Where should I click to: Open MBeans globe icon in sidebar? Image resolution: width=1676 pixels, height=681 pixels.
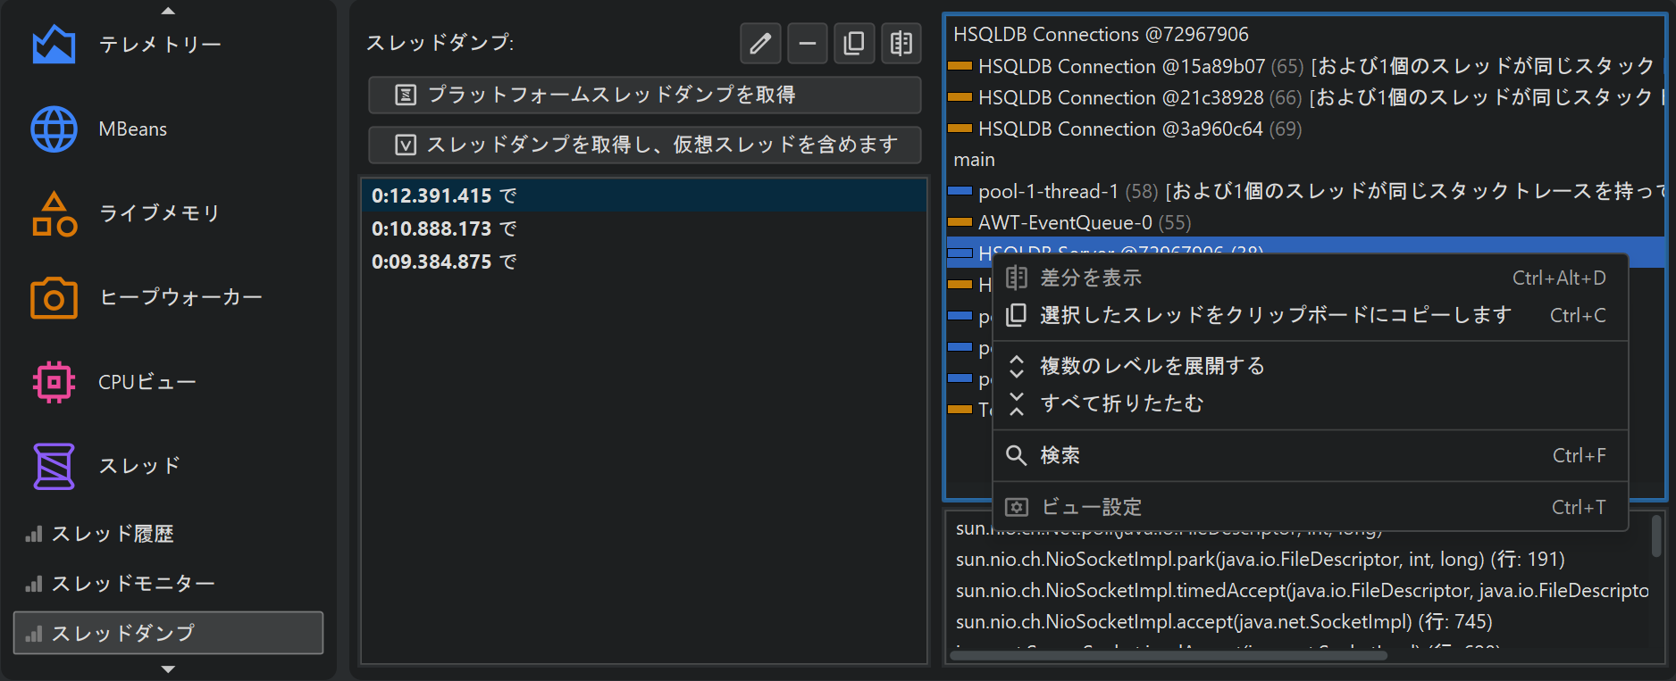[x=54, y=129]
